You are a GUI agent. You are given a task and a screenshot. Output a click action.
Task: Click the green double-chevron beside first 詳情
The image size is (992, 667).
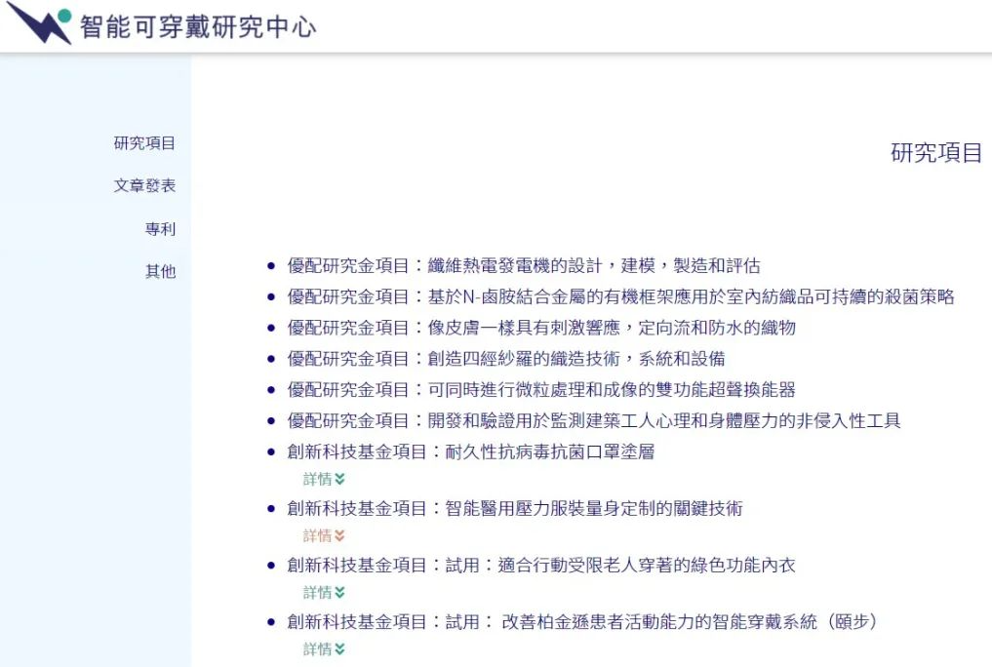(x=338, y=479)
